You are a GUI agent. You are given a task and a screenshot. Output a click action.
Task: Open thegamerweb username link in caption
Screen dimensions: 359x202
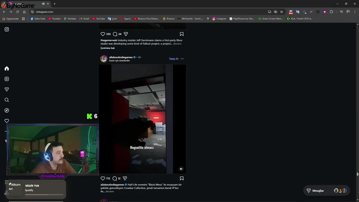[x=109, y=40]
